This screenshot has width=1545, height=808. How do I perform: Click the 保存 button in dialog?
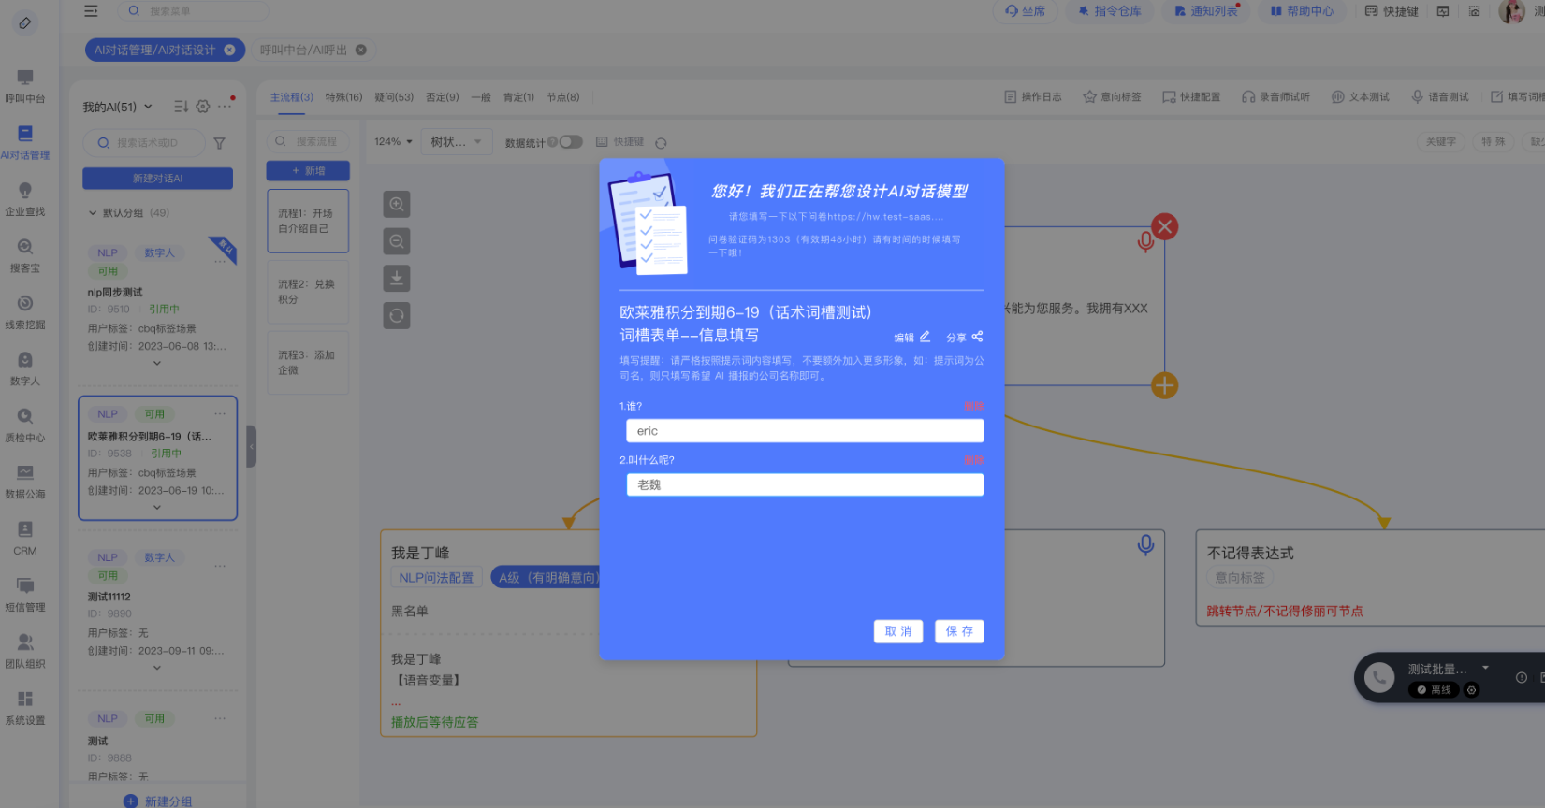(959, 631)
